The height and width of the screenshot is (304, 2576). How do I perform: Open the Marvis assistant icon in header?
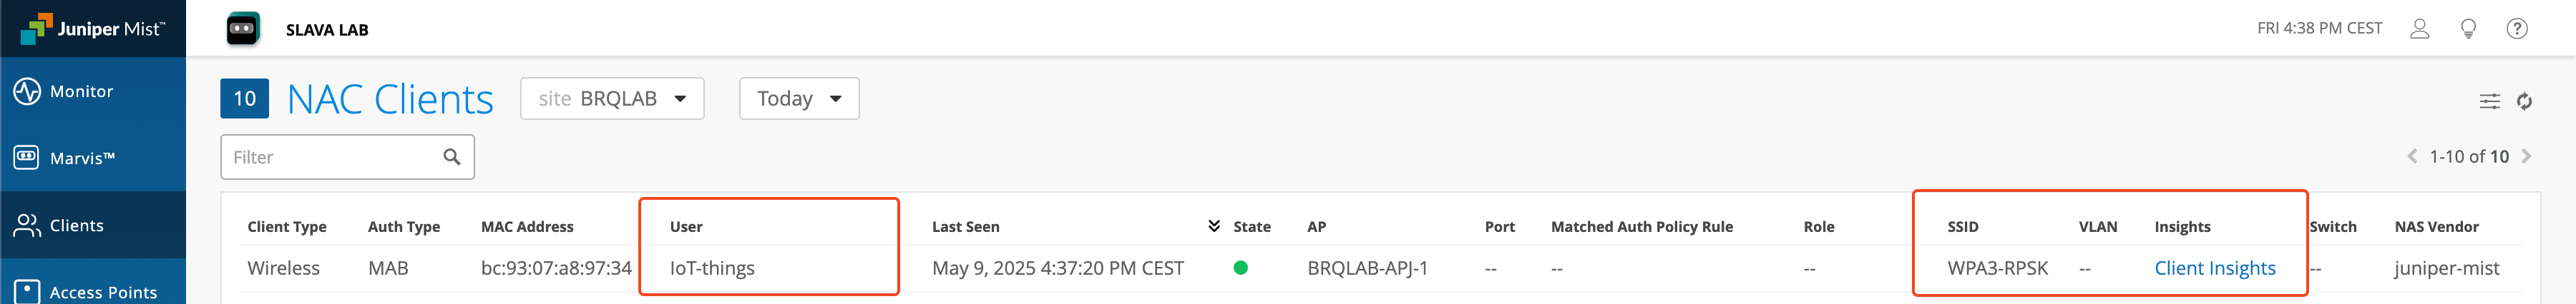pos(243,29)
